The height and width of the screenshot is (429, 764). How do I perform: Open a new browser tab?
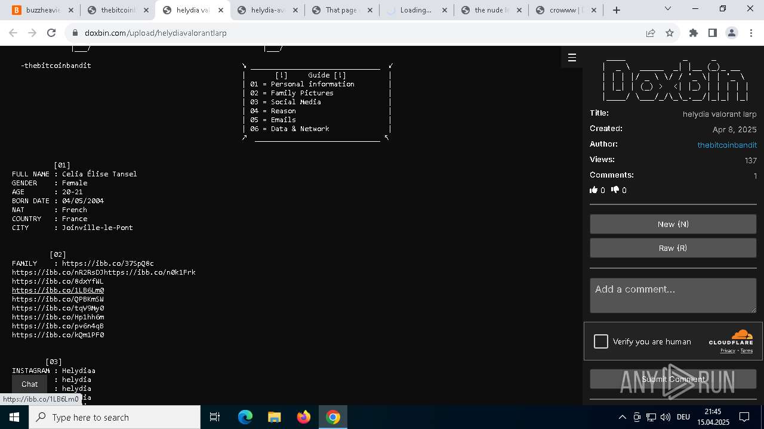617,10
